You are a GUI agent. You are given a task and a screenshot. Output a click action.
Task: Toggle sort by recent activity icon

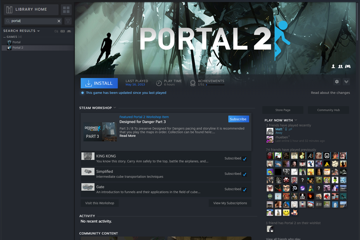point(56,31)
